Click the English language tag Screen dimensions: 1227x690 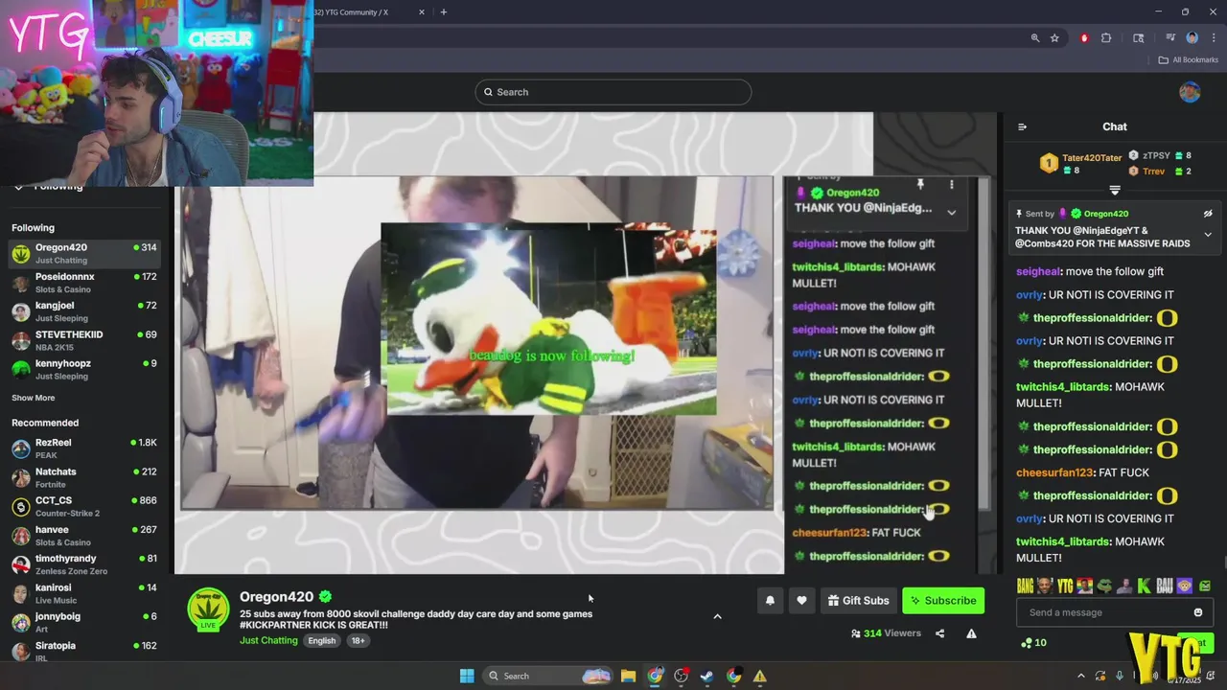click(322, 640)
